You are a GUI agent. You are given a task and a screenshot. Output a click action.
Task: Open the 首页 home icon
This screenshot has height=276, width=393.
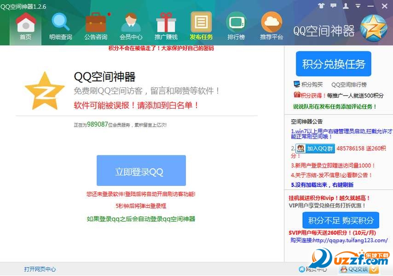point(26,26)
